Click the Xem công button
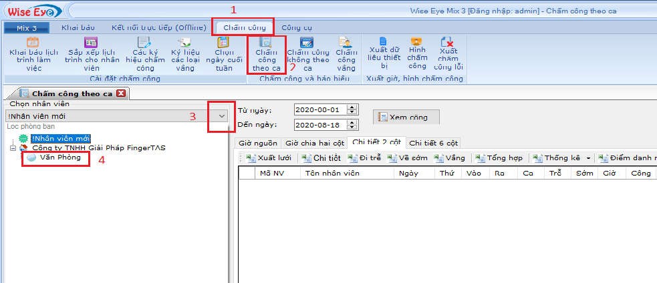The width and height of the screenshot is (657, 283). tap(406, 117)
